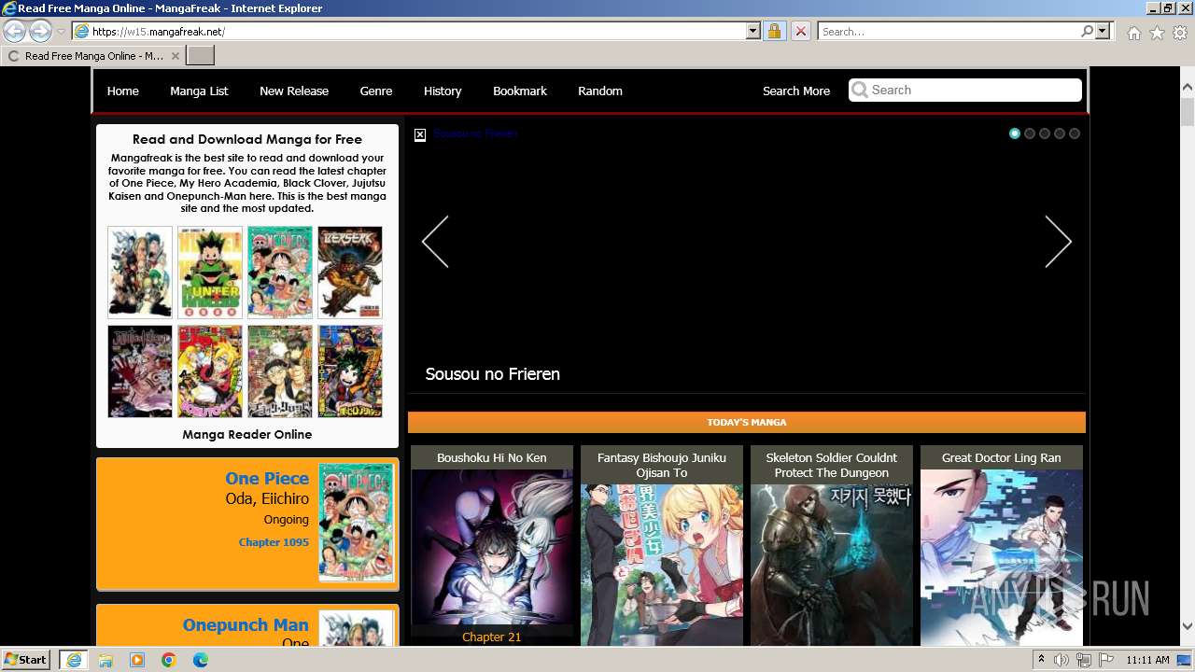Expand the address bar URL dropdown
Image resolution: width=1195 pixels, height=672 pixels.
tap(753, 31)
